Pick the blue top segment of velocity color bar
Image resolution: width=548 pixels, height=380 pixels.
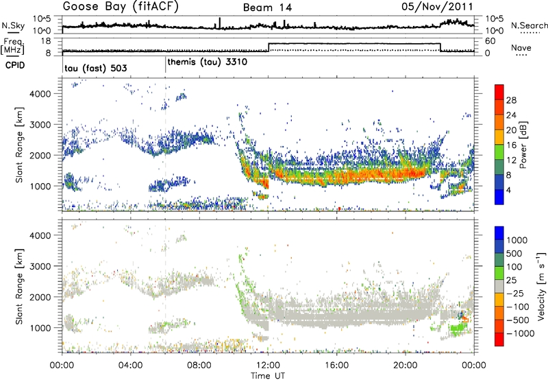point(499,233)
